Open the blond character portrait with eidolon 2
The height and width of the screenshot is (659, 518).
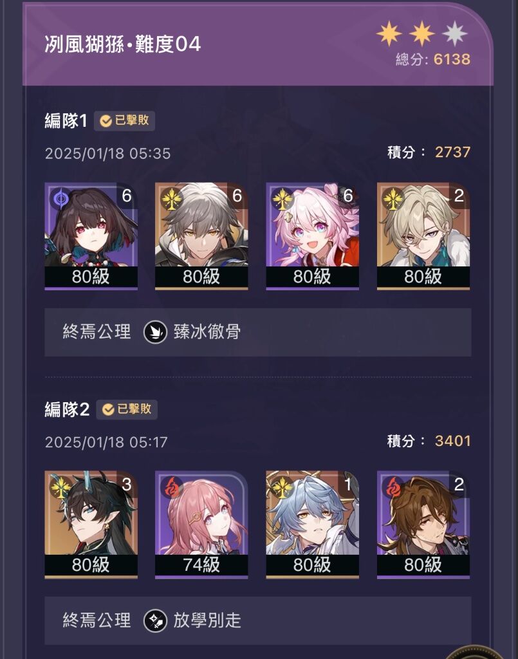(423, 236)
